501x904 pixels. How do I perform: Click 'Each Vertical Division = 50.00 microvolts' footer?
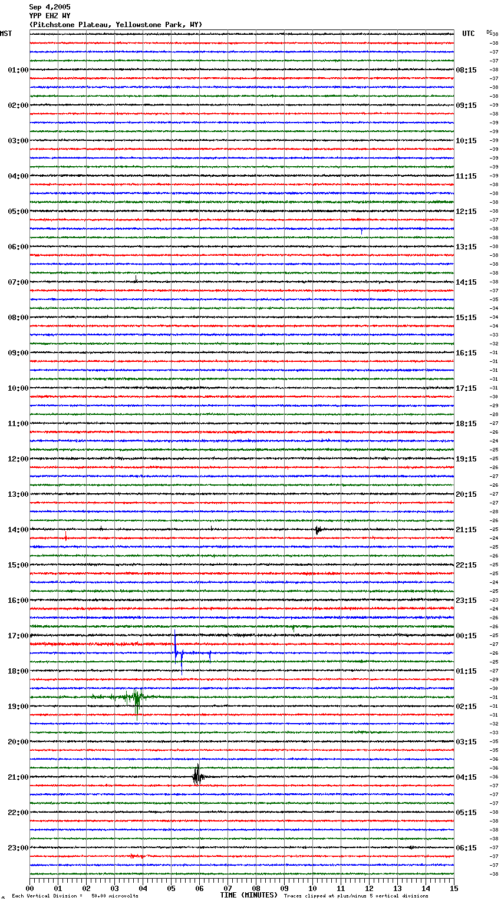75,896
